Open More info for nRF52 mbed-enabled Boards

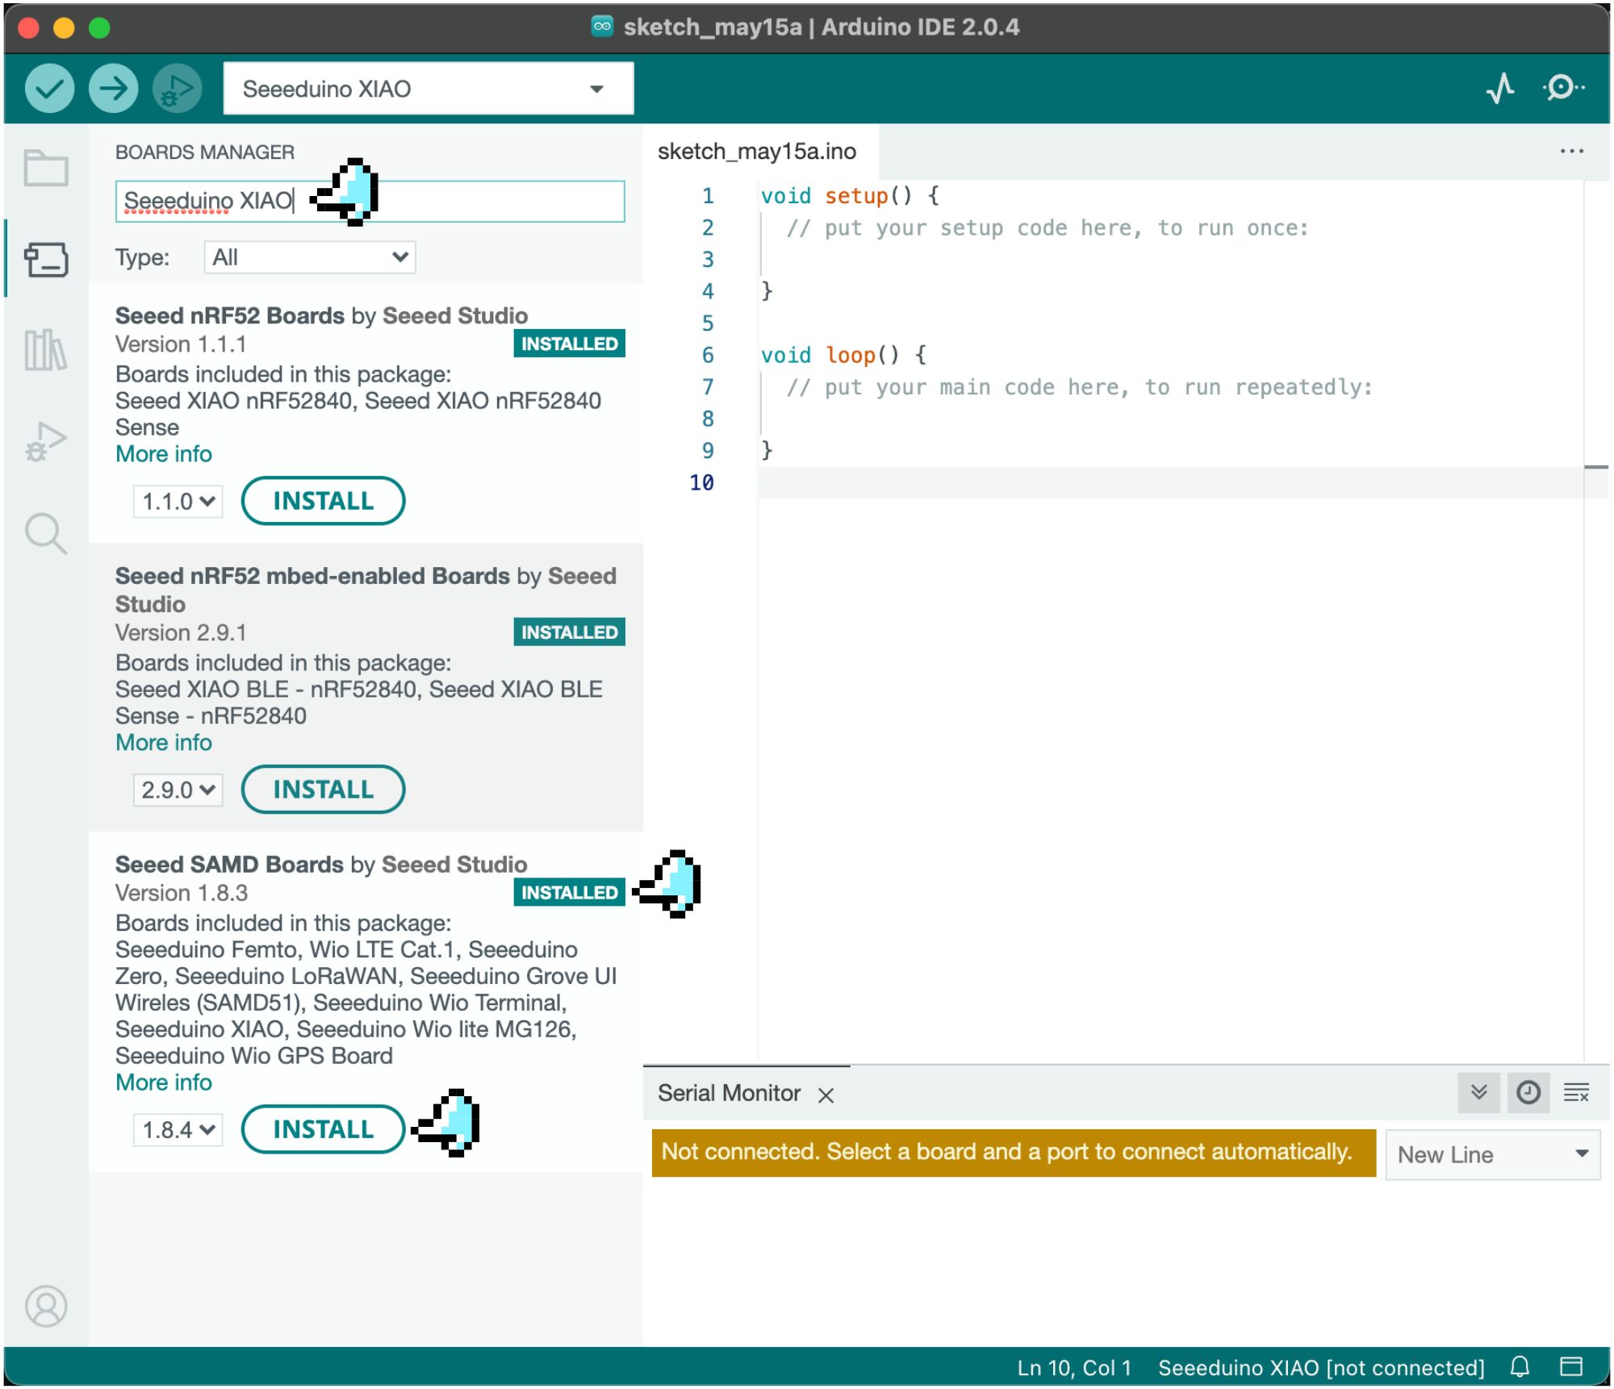164,743
